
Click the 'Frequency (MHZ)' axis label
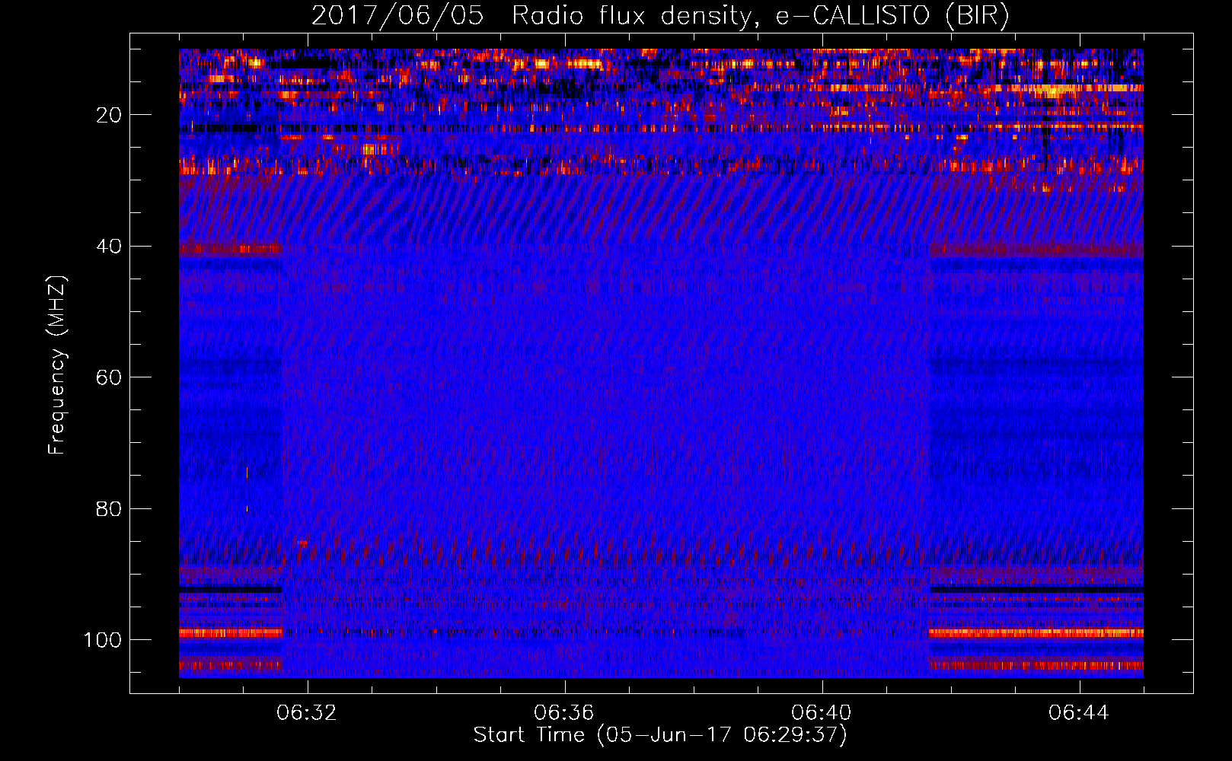coord(57,365)
